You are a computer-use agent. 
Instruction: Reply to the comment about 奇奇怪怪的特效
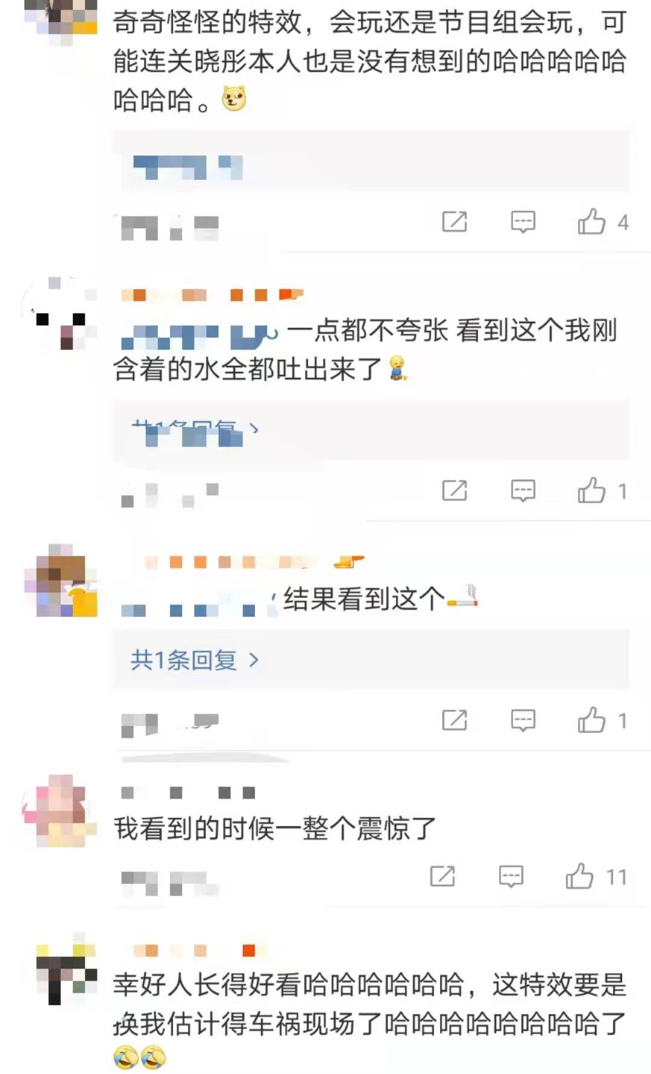[x=523, y=222]
